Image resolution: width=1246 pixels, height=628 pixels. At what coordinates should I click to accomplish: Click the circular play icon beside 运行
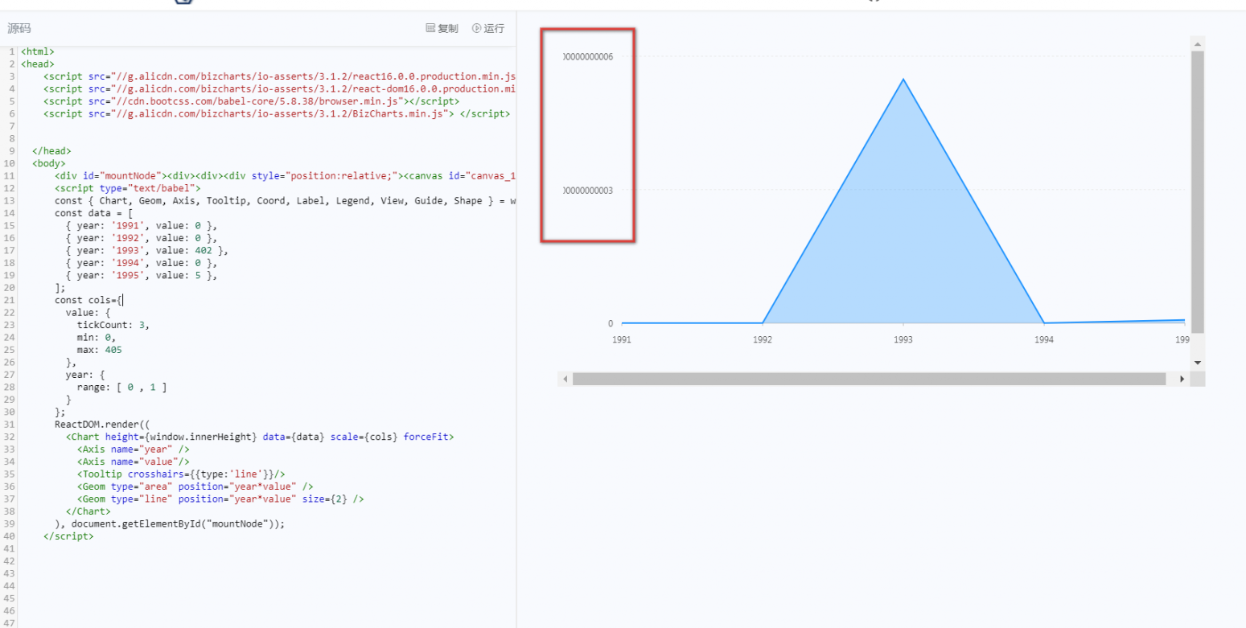click(478, 28)
